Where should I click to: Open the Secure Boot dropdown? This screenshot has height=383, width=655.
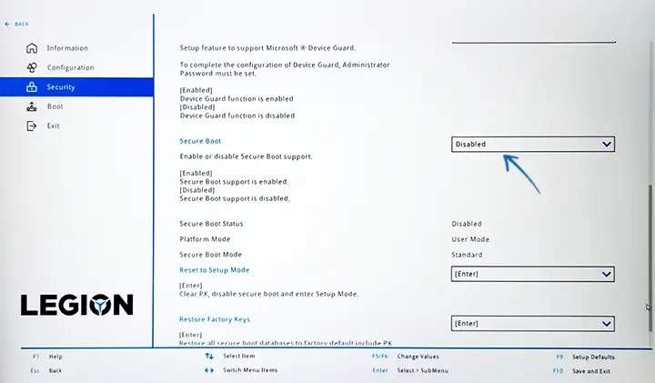pos(533,144)
